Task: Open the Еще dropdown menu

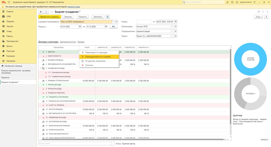Action: [258, 17]
